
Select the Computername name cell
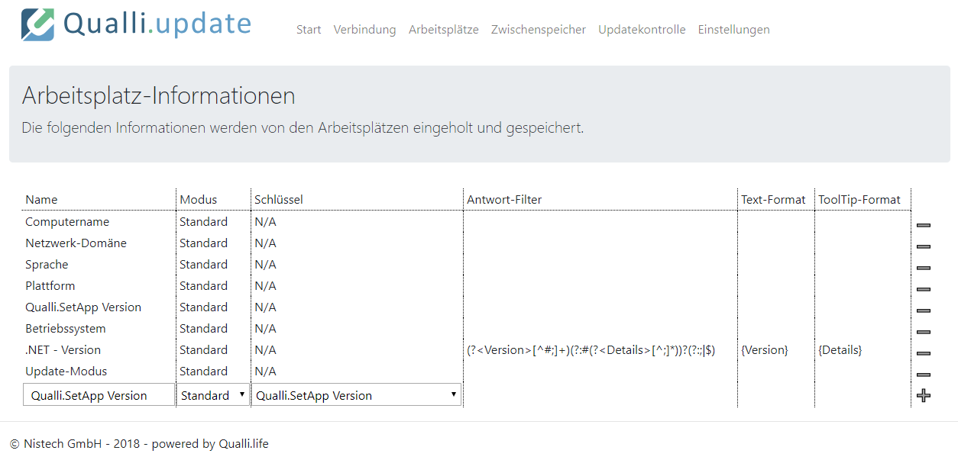point(67,222)
